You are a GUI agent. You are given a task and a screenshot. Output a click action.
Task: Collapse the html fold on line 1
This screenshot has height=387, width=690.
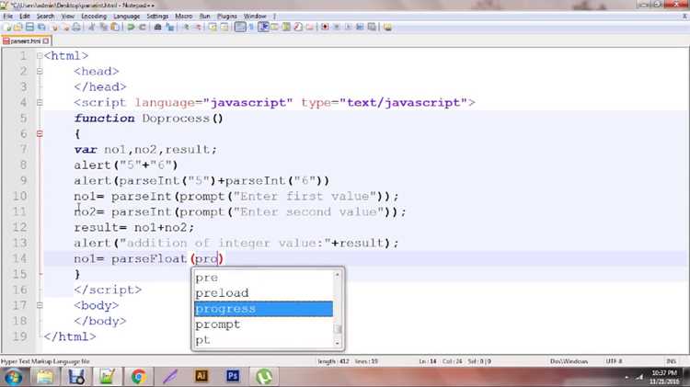tap(40, 56)
